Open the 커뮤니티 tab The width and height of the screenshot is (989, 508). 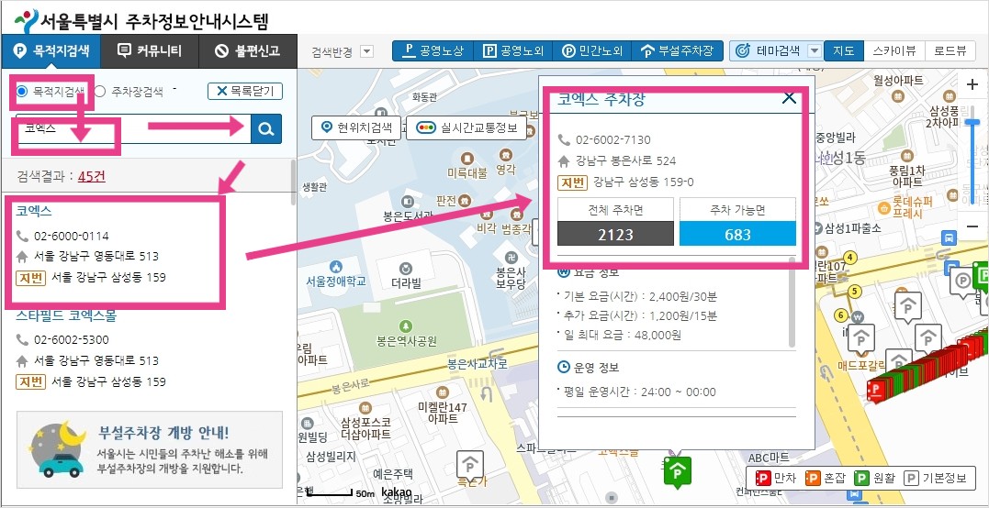coord(150,51)
